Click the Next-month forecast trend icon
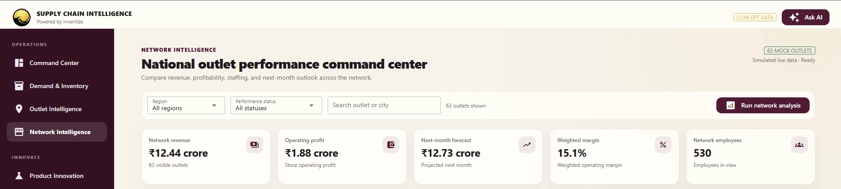The image size is (841, 189). tap(527, 145)
